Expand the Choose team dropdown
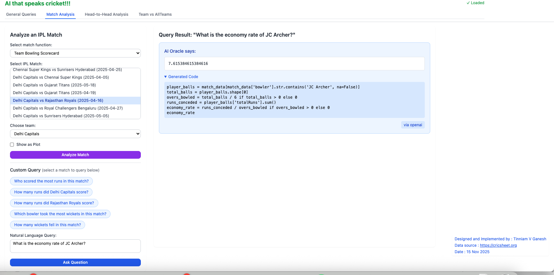Image resolution: width=554 pixels, height=275 pixels. [75, 134]
